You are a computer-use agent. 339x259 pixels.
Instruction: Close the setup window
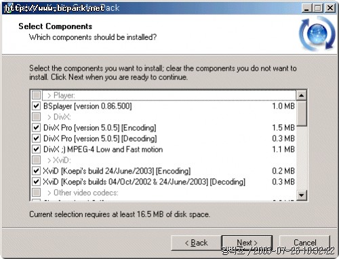(330, 8)
